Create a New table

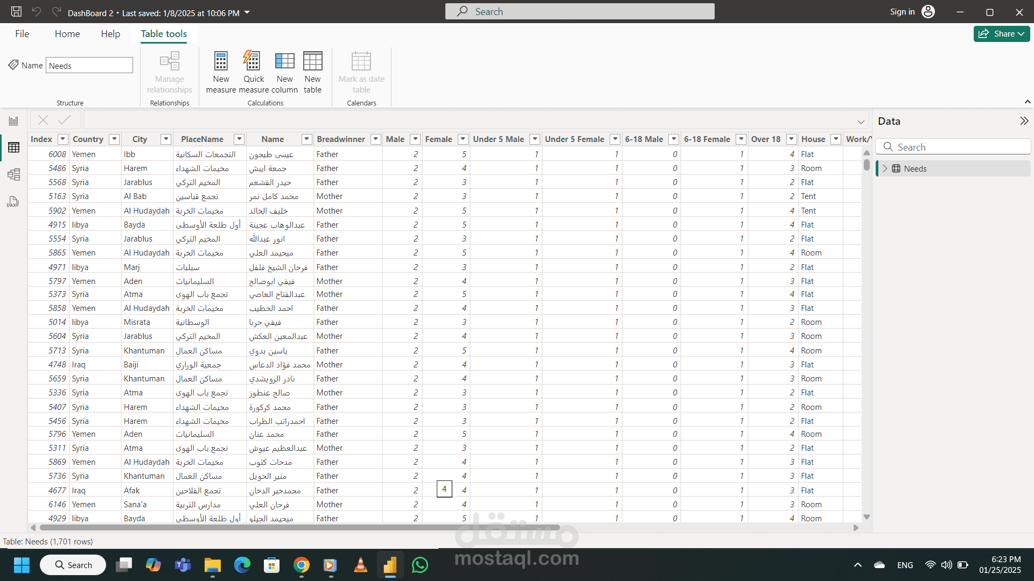[312, 62]
